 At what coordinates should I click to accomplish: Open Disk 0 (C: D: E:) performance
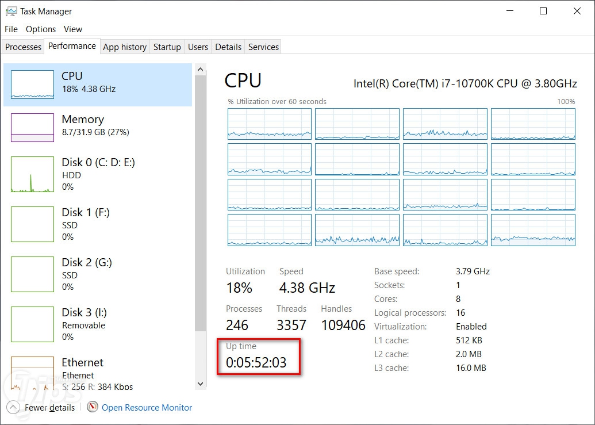tap(98, 174)
